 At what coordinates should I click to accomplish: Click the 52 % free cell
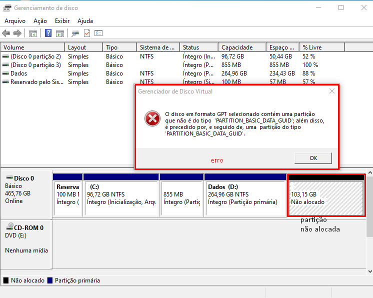pos(309,56)
